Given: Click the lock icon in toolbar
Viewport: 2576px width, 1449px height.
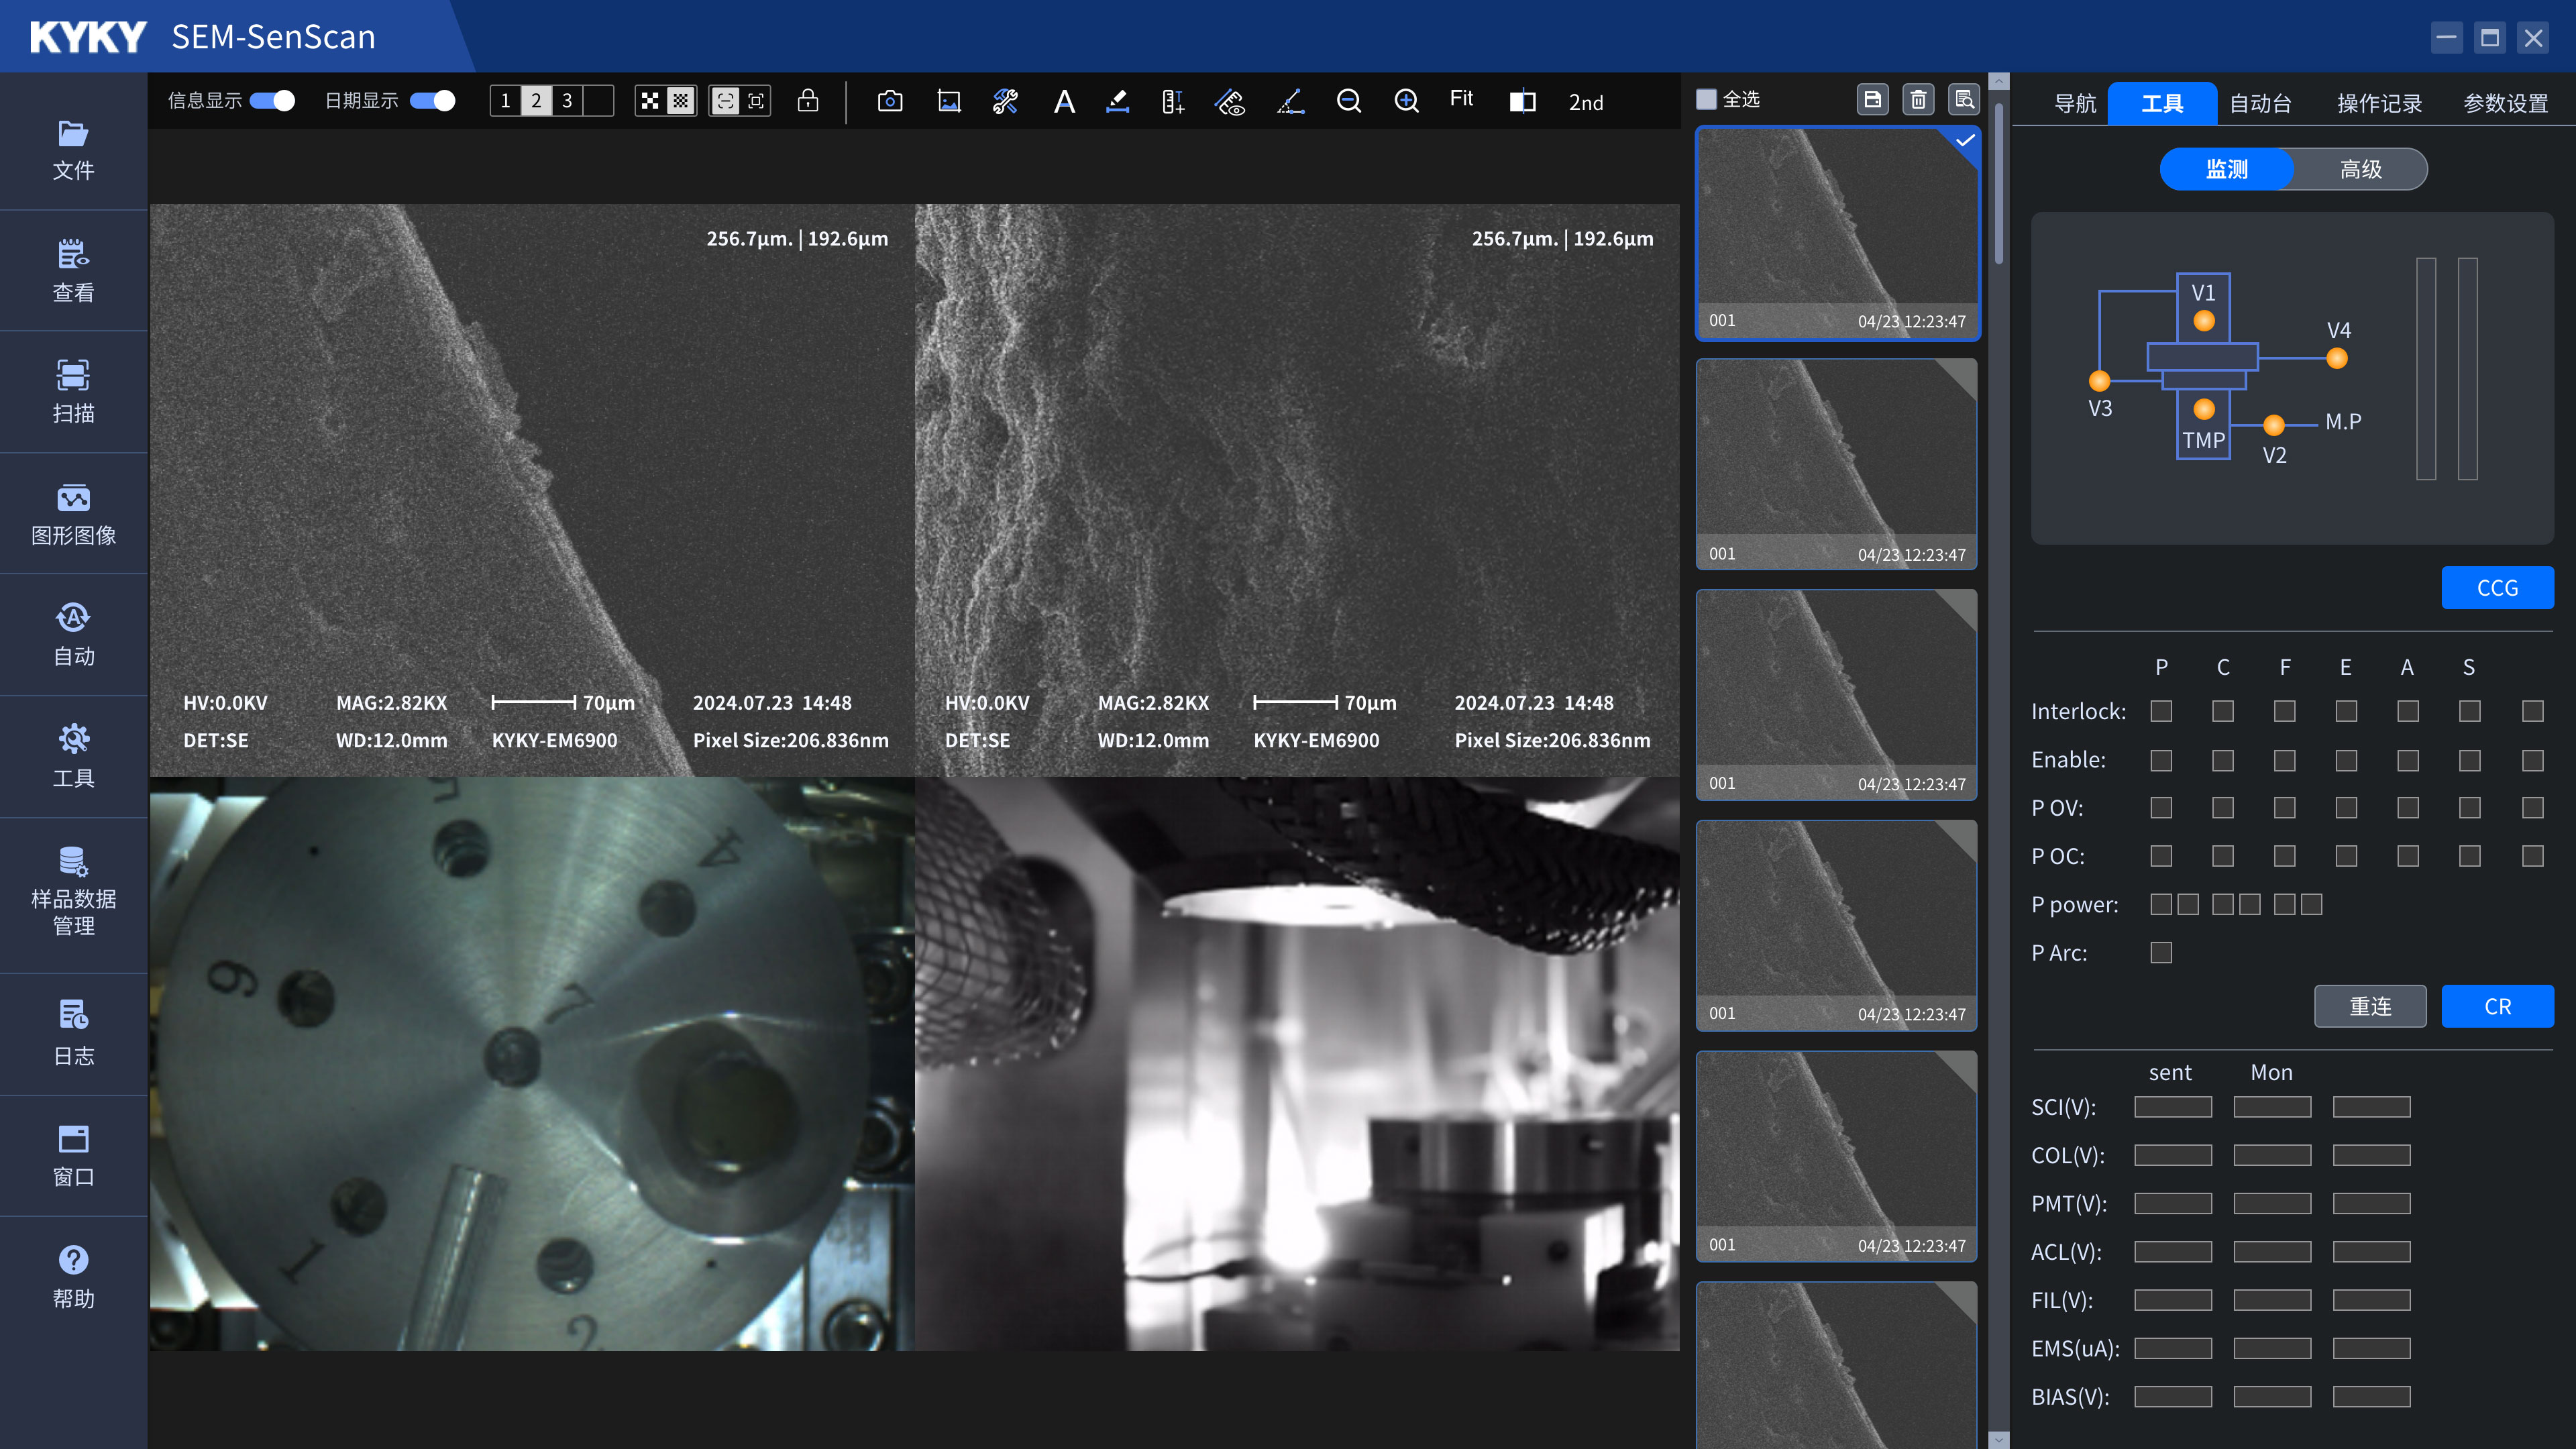Looking at the screenshot, I should click(x=808, y=101).
